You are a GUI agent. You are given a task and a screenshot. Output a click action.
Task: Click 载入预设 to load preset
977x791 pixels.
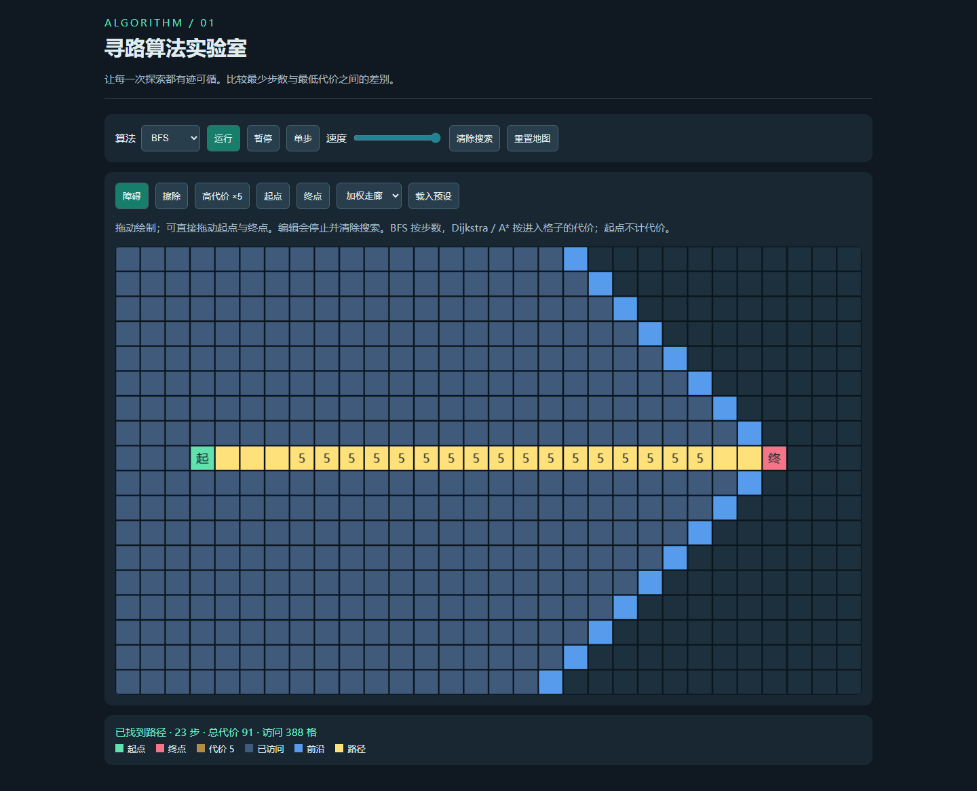[434, 196]
